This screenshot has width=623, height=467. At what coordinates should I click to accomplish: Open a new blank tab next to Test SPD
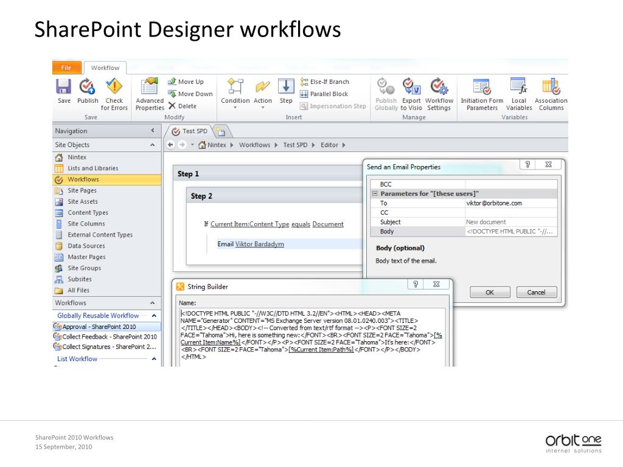tap(221, 131)
